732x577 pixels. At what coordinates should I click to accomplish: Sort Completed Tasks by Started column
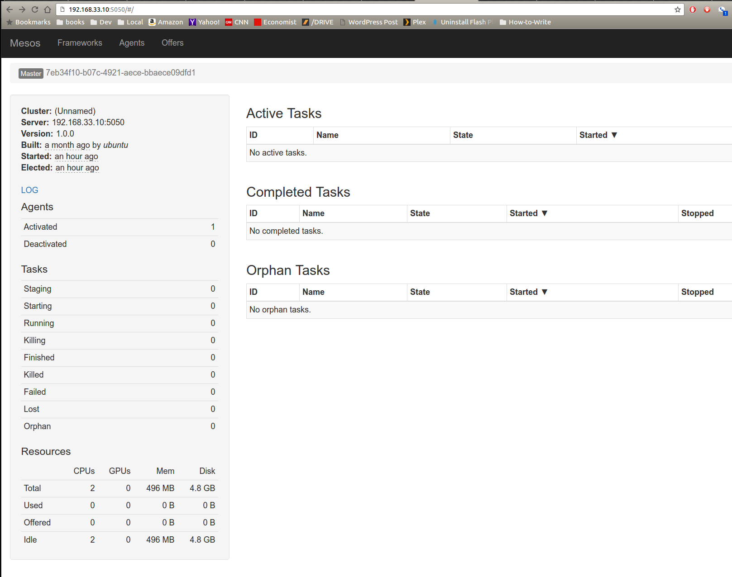click(528, 213)
